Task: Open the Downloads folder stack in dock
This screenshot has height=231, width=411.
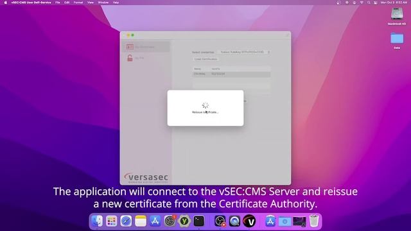Action: pyautogui.click(x=285, y=221)
